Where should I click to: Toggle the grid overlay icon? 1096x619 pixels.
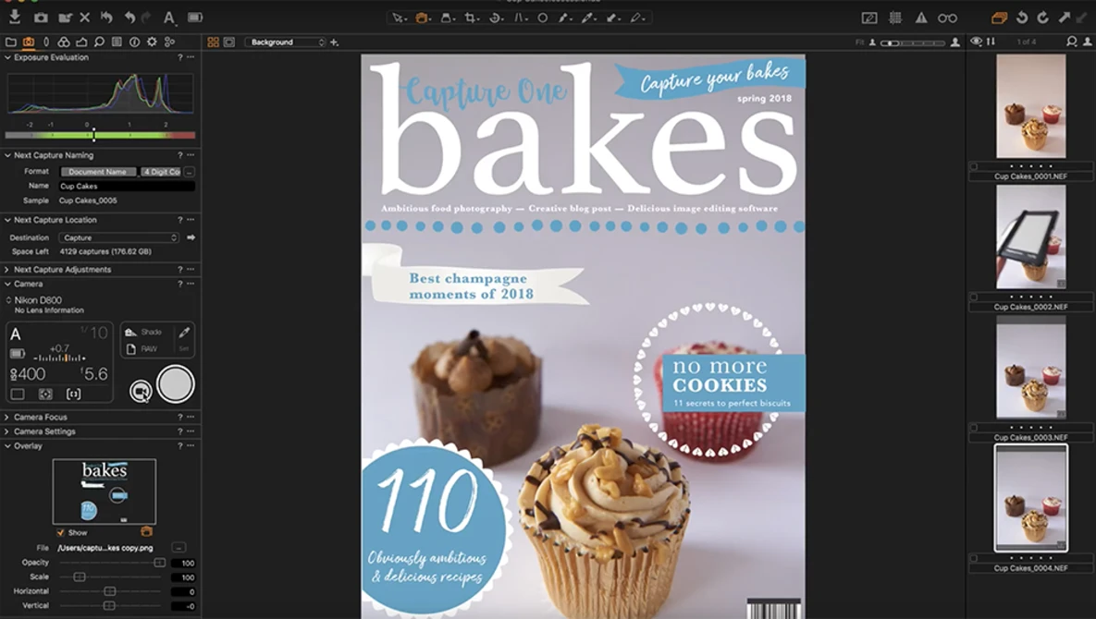pos(895,18)
